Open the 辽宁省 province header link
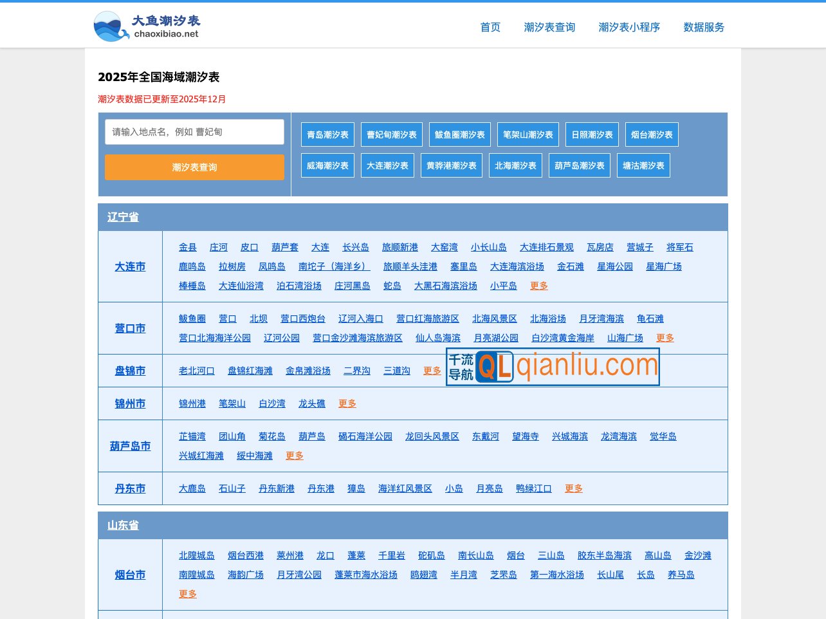The image size is (826, 619). point(122,217)
